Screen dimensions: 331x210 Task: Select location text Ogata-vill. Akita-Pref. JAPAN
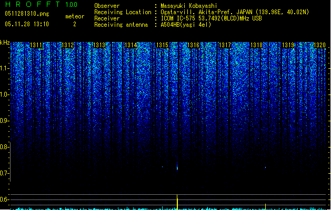(206, 12)
